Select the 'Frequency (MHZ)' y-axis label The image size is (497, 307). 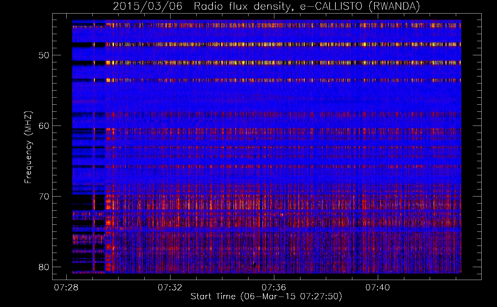pos(28,147)
